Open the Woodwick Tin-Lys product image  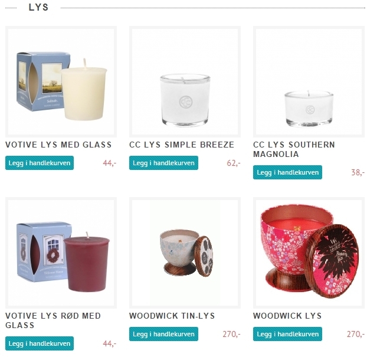coord(185,253)
